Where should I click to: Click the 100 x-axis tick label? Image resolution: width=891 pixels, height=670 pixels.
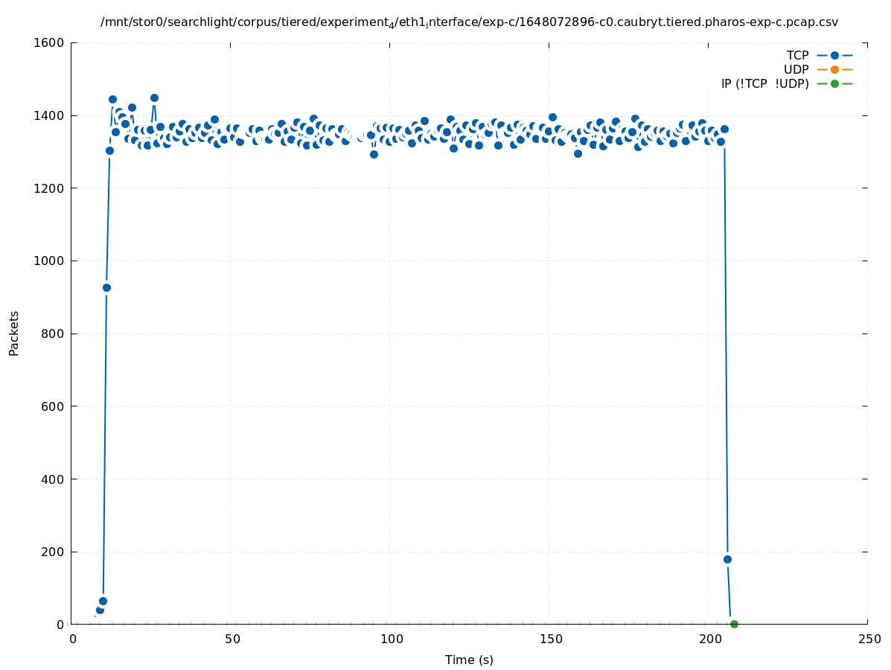pos(392,639)
